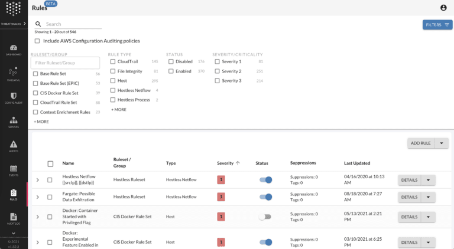
Task: Open the Servers sidebar icon
Action: click(13, 122)
